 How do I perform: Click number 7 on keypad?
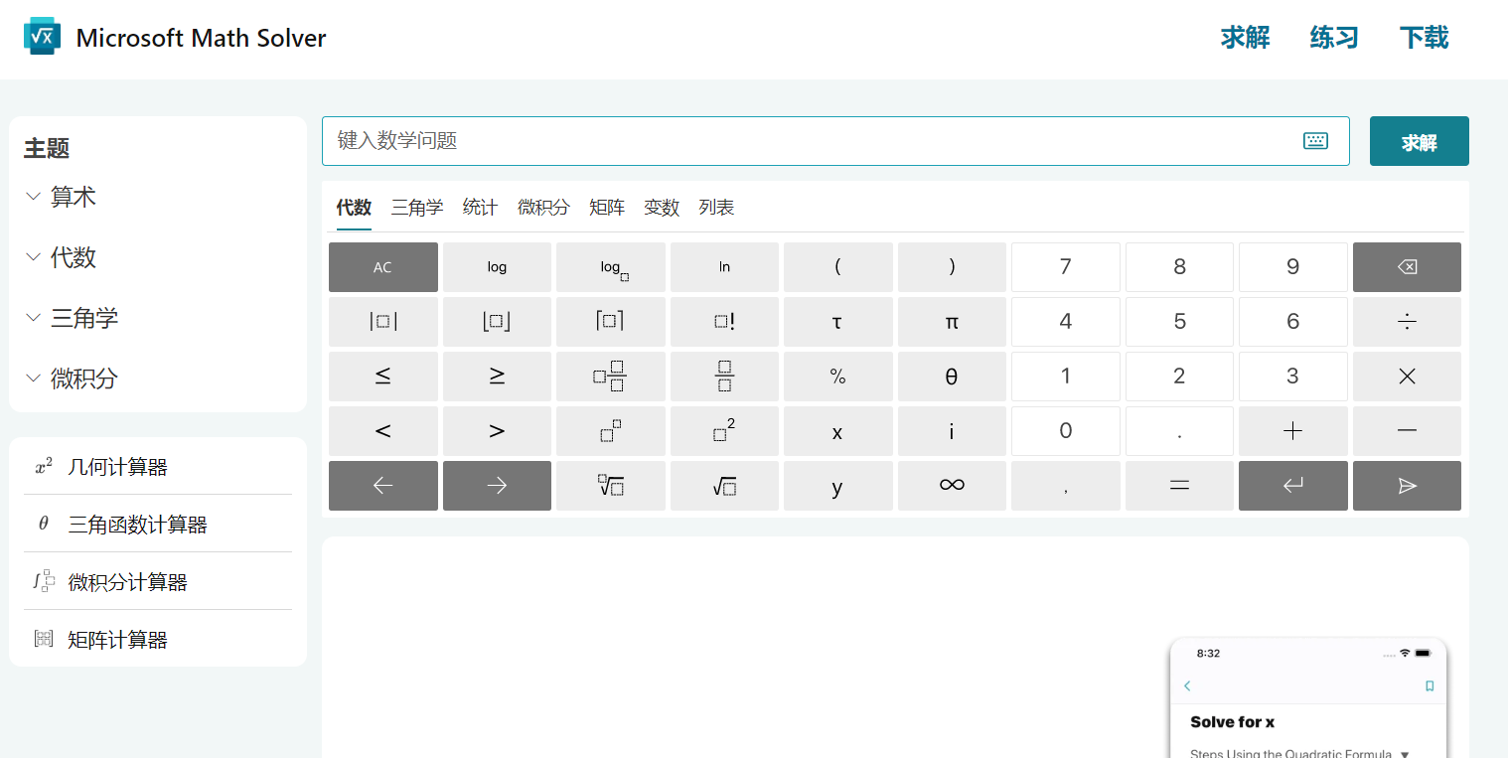[x=1065, y=267]
